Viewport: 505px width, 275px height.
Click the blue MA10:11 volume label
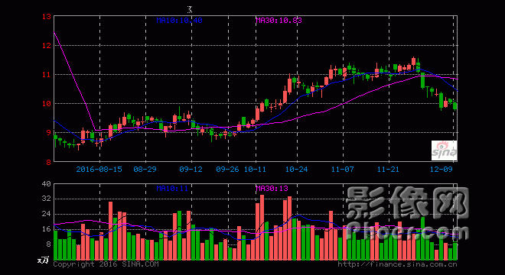click(172, 188)
